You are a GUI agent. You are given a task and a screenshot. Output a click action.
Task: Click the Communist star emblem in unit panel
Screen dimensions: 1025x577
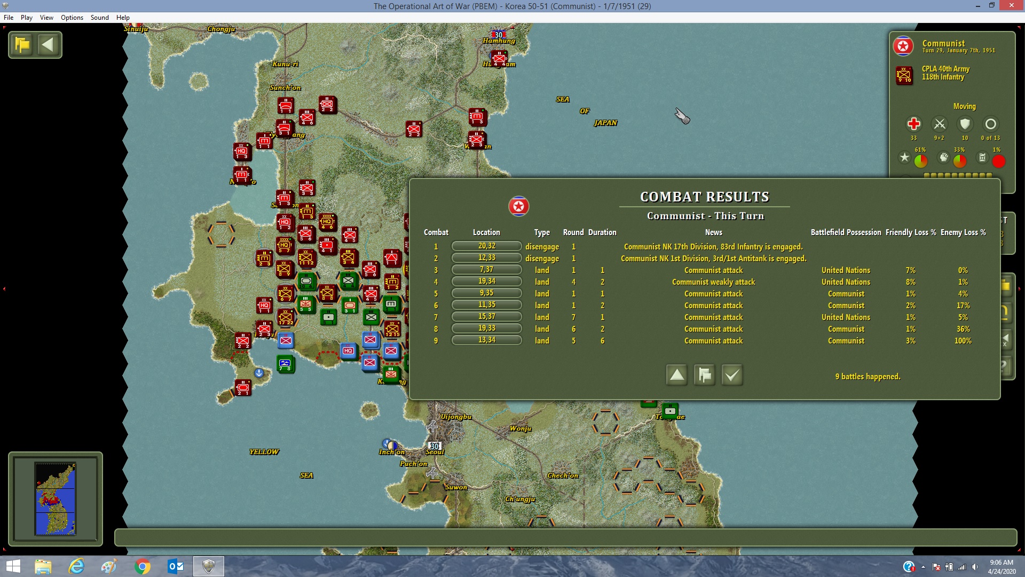click(903, 46)
